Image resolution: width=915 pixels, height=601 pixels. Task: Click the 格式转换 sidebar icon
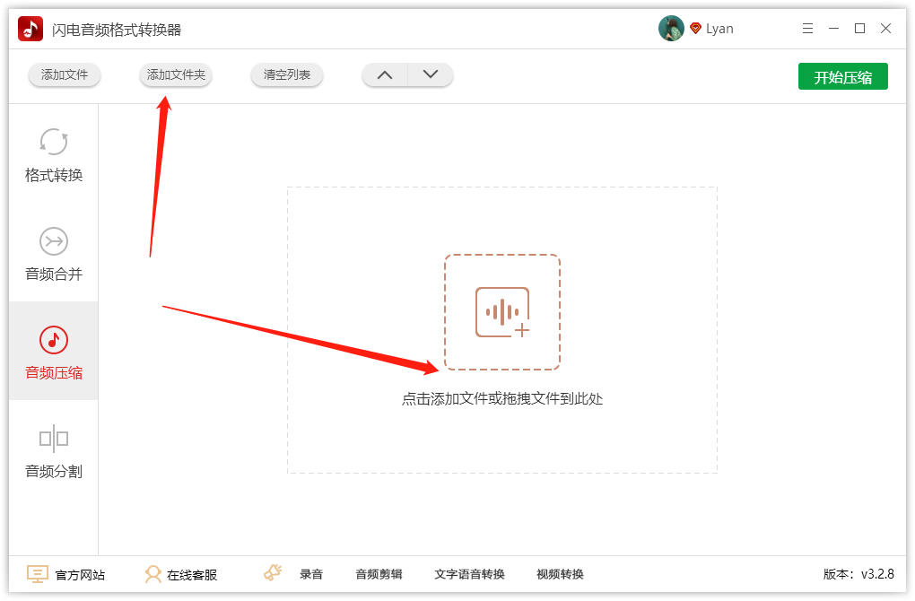pos(54,142)
